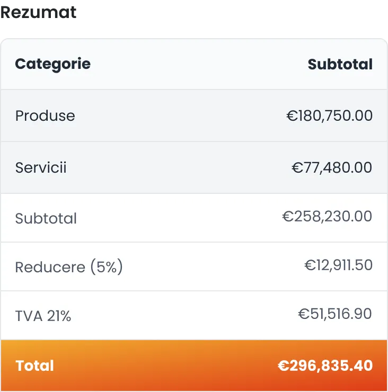Click the gray Servicii row background
This screenshot has width=388, height=392.
point(194,167)
